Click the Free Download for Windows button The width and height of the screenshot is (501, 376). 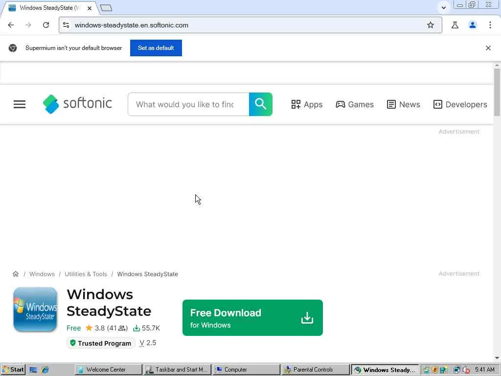[252, 317]
